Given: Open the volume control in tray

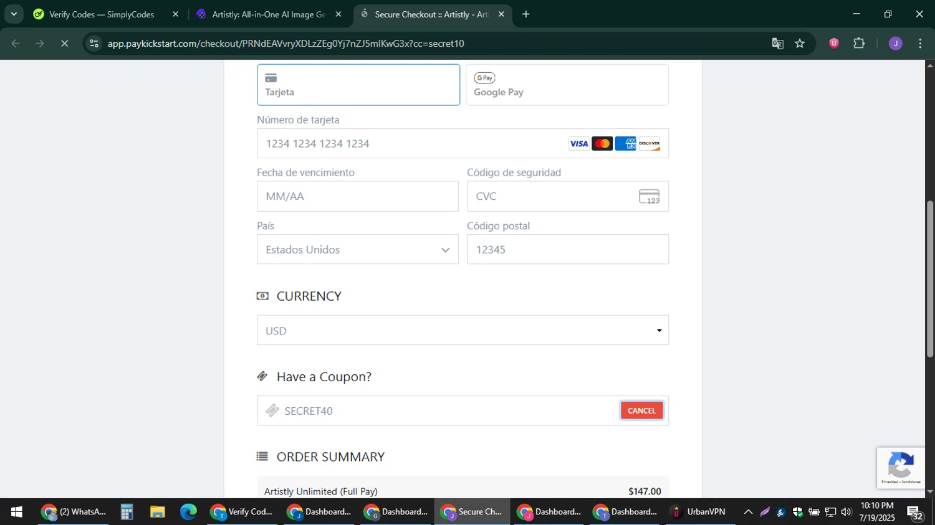Looking at the screenshot, I should (x=846, y=512).
